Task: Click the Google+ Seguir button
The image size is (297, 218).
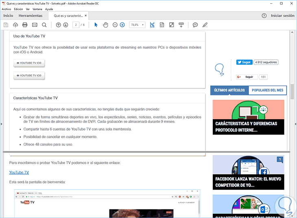Action: [247, 77]
